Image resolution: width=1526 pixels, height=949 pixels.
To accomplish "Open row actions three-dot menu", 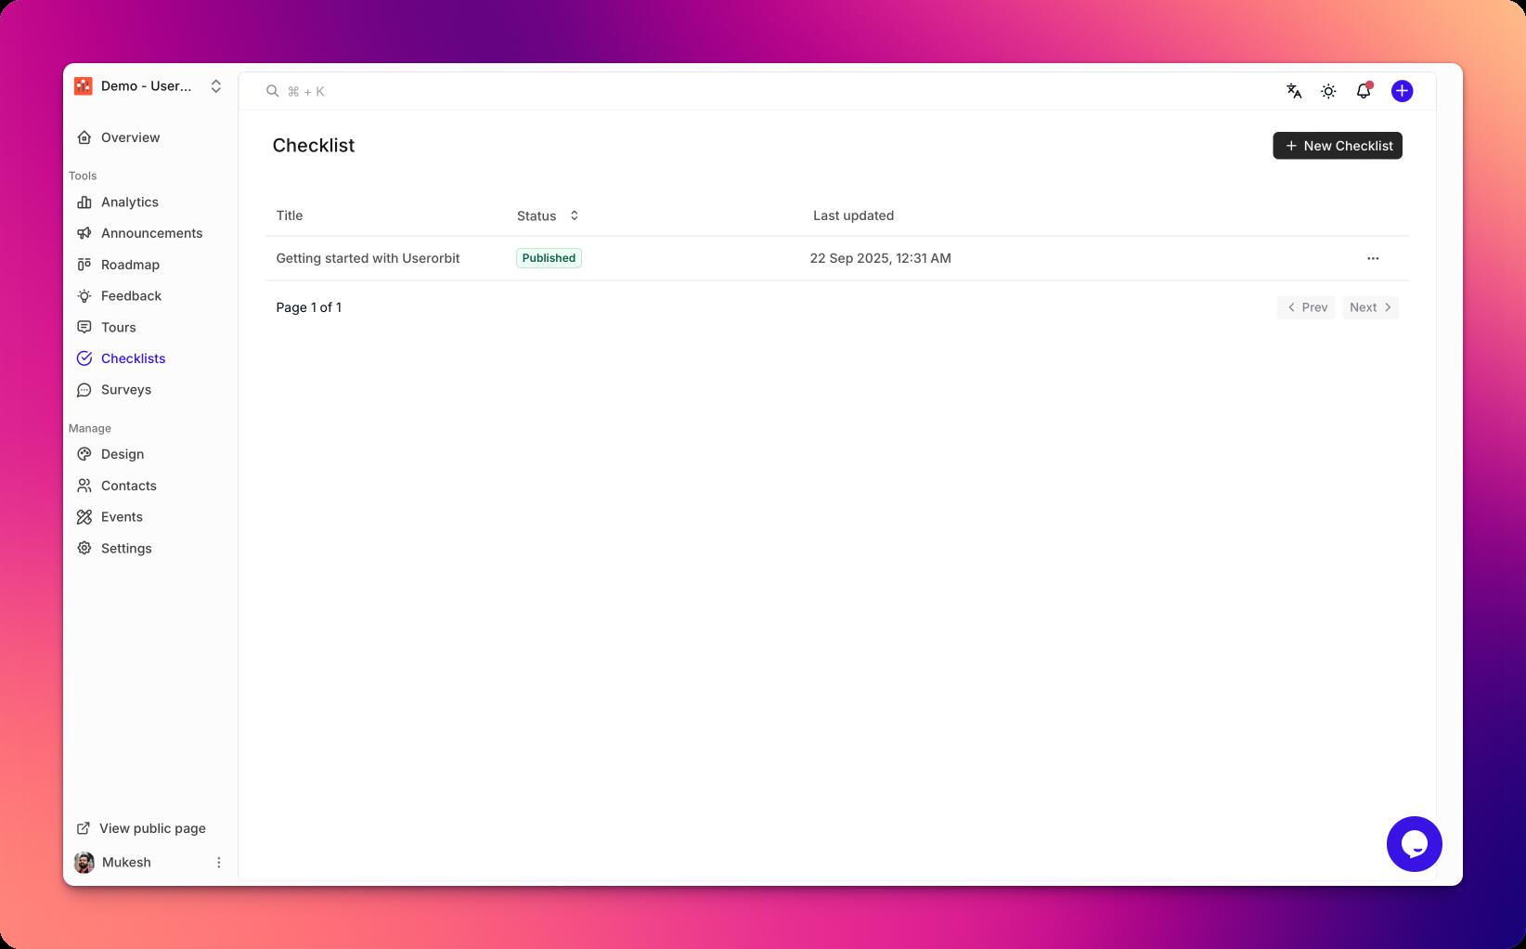I will coord(1373,258).
